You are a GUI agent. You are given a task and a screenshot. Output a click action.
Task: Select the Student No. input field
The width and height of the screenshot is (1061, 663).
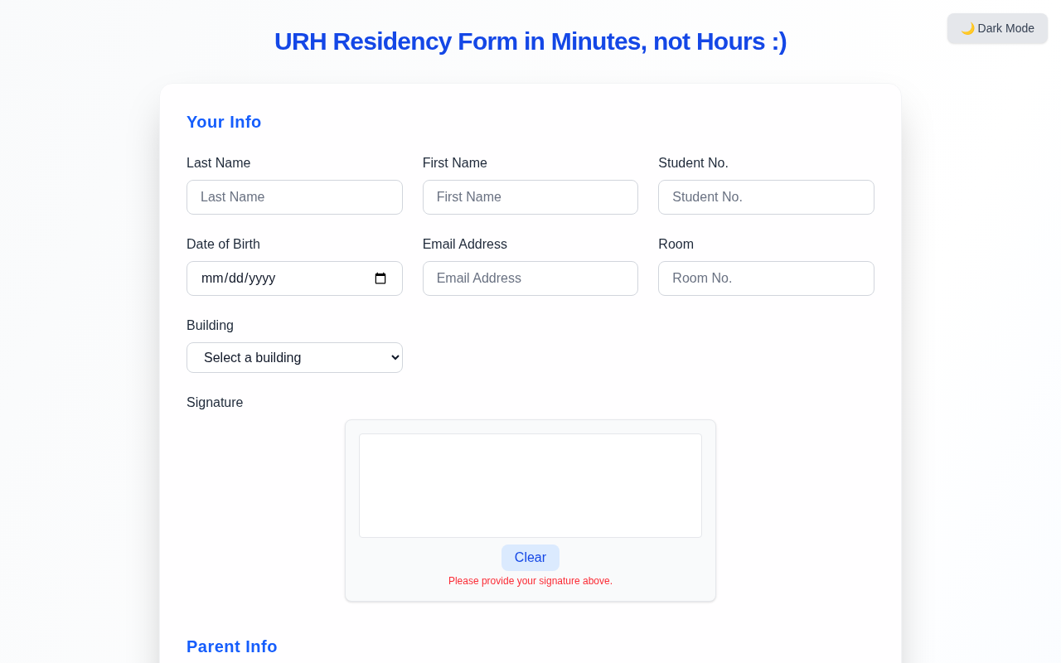pyautogui.click(x=766, y=197)
